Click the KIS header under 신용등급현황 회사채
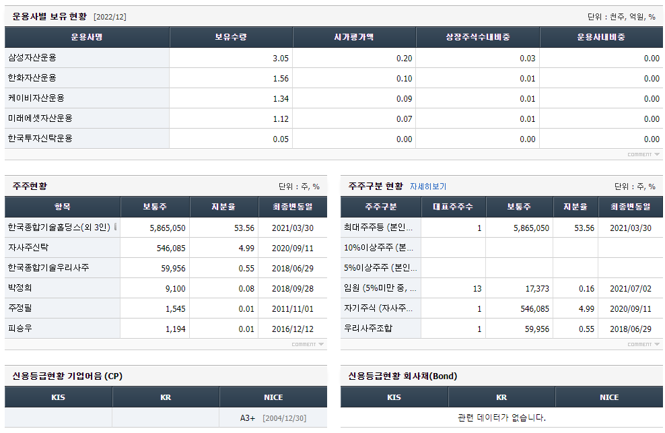The height and width of the screenshot is (433, 665). tap(394, 397)
